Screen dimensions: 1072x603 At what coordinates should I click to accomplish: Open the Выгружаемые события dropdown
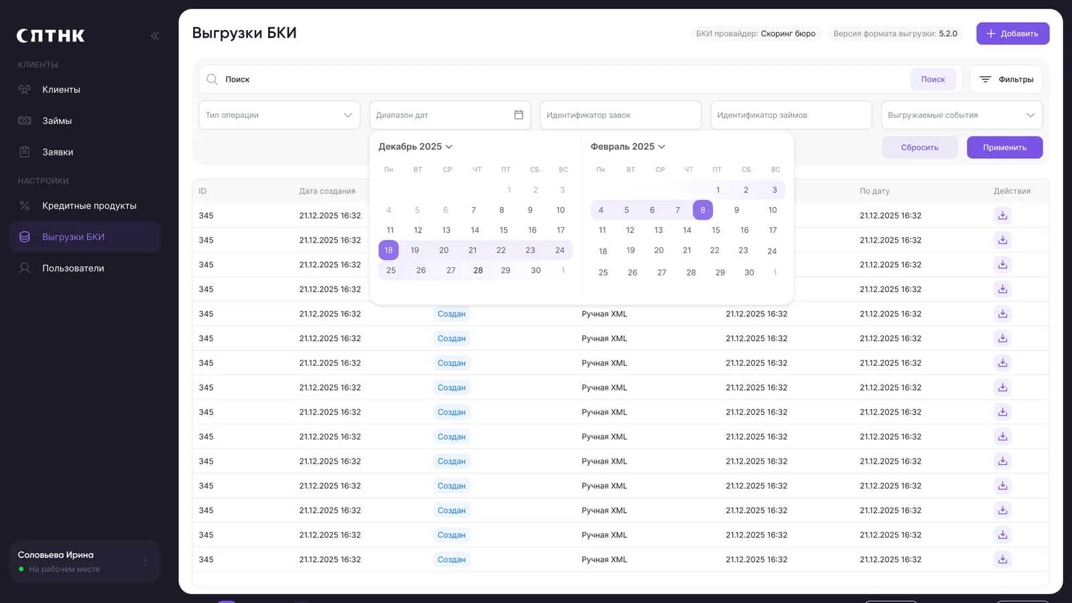[x=961, y=115]
